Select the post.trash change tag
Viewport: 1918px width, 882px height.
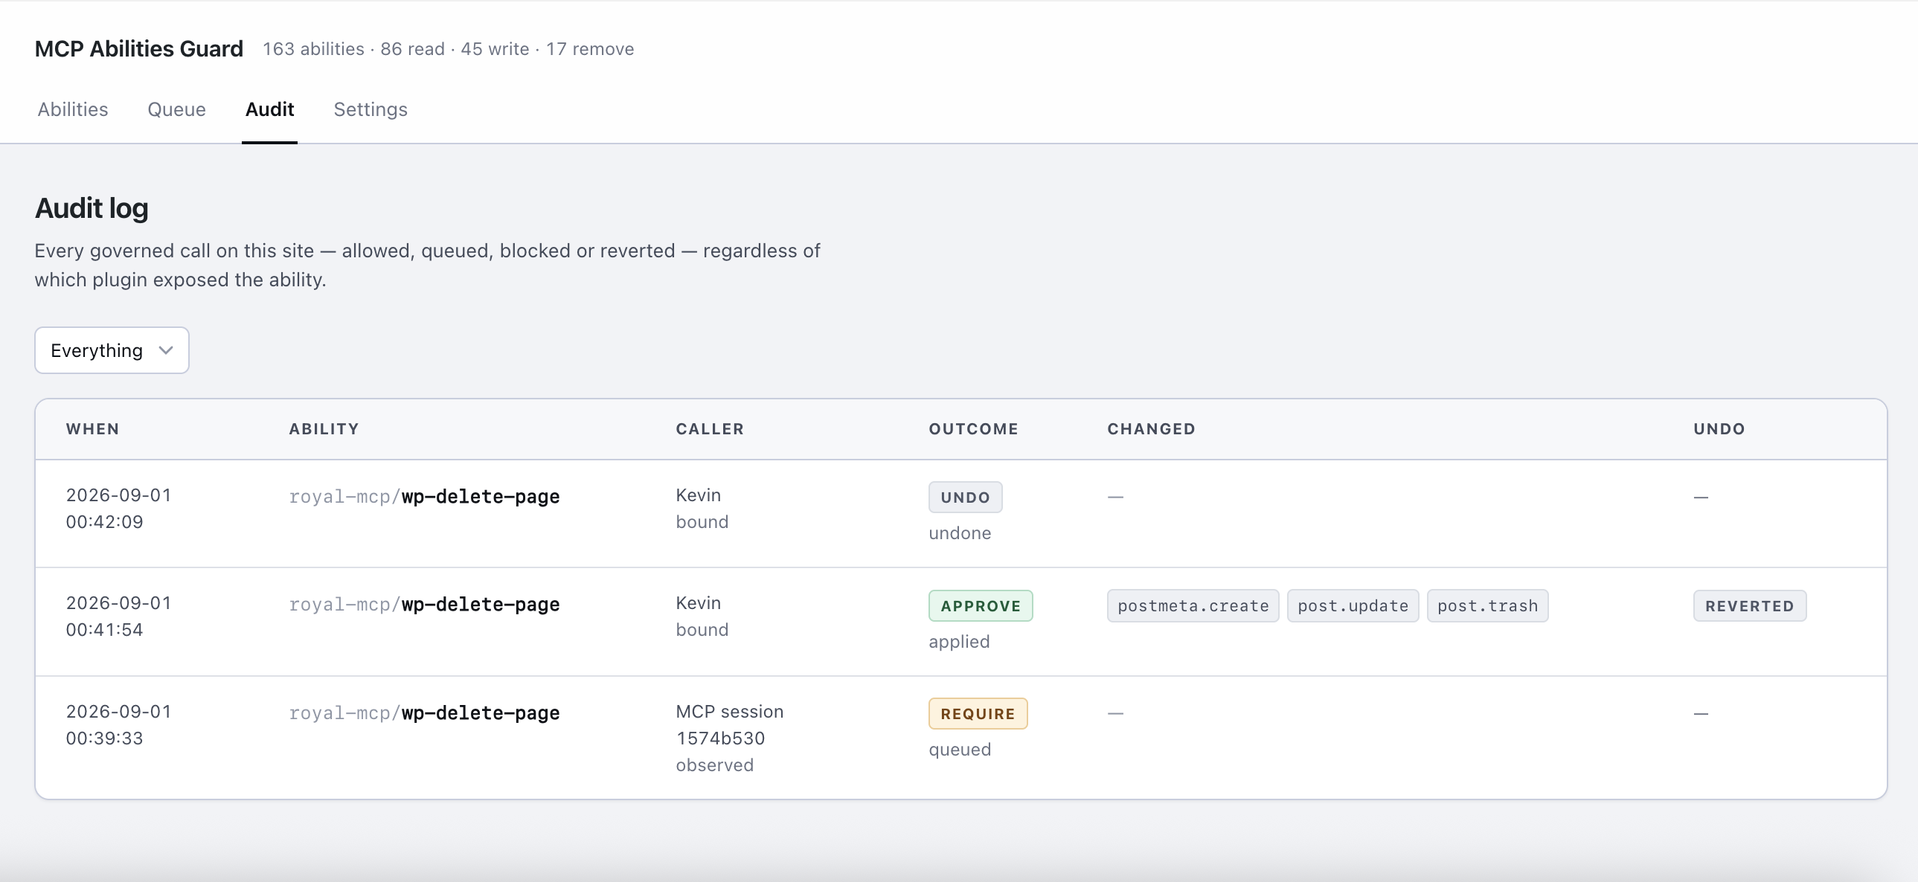pyautogui.click(x=1487, y=606)
